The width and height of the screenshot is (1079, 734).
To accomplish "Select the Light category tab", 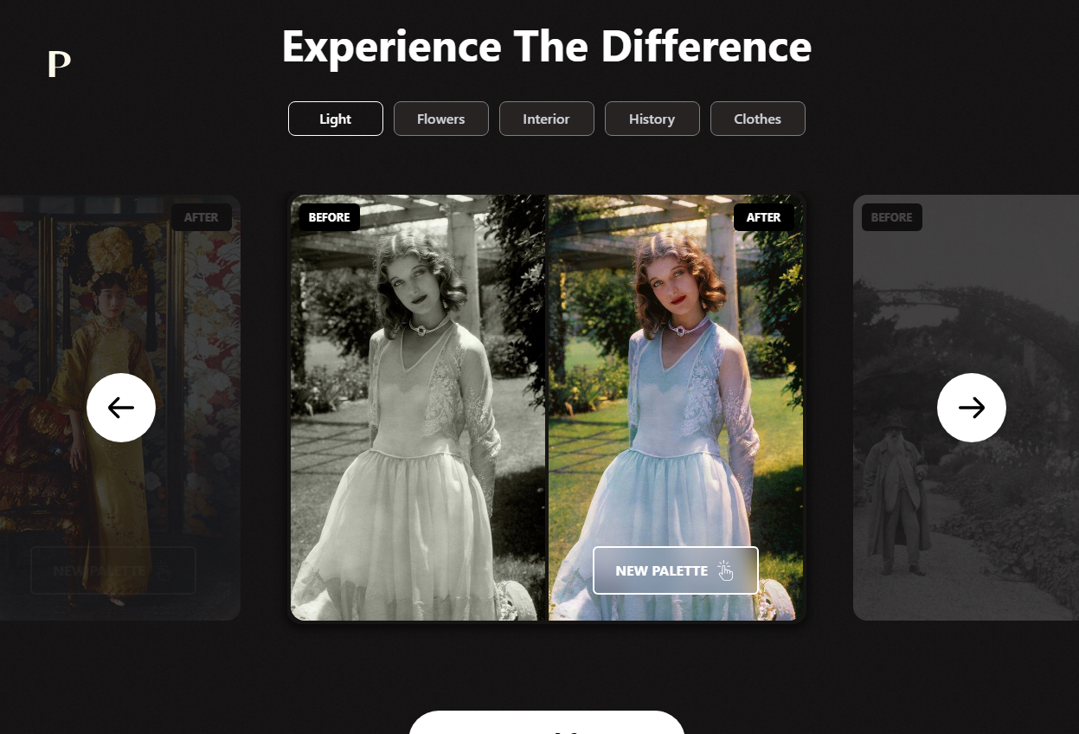I will [x=336, y=119].
